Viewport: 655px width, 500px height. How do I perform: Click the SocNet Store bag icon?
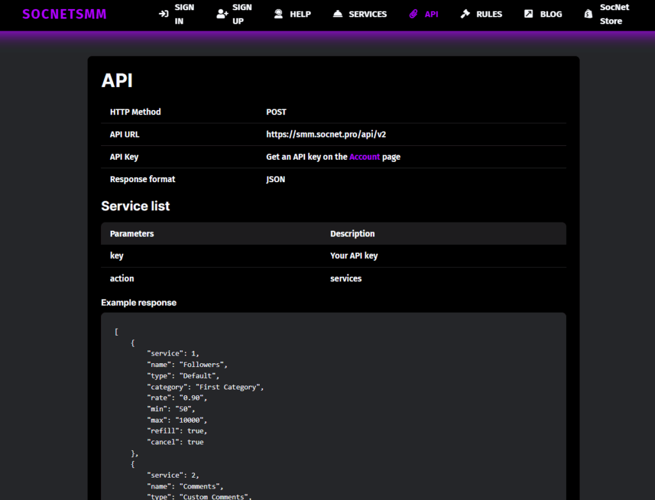[x=588, y=14]
